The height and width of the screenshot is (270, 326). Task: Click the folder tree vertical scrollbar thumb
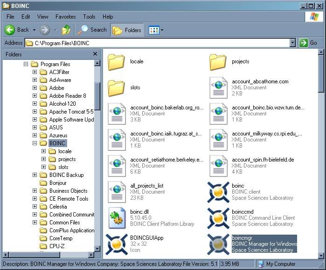pyautogui.click(x=97, y=96)
